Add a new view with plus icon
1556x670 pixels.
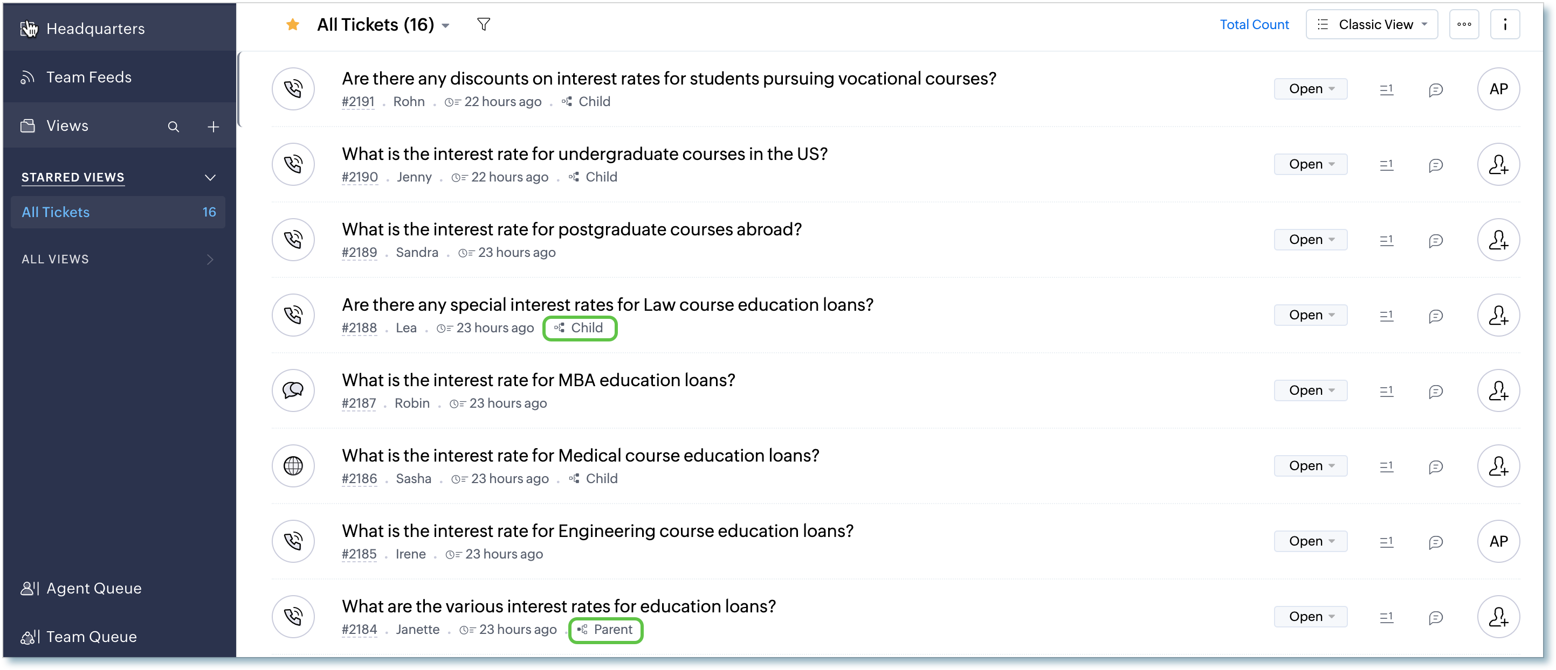[213, 127]
